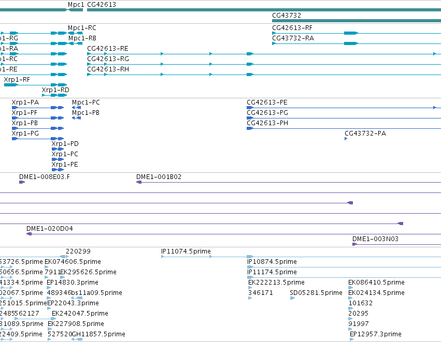Click cDNA clone label DME1-003N03

[376, 239]
